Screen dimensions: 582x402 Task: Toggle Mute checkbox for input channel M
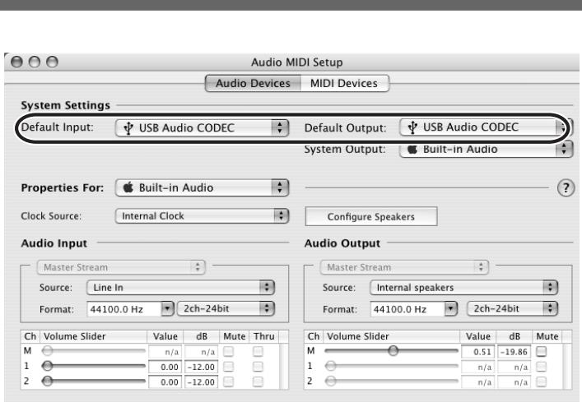pos(229,351)
